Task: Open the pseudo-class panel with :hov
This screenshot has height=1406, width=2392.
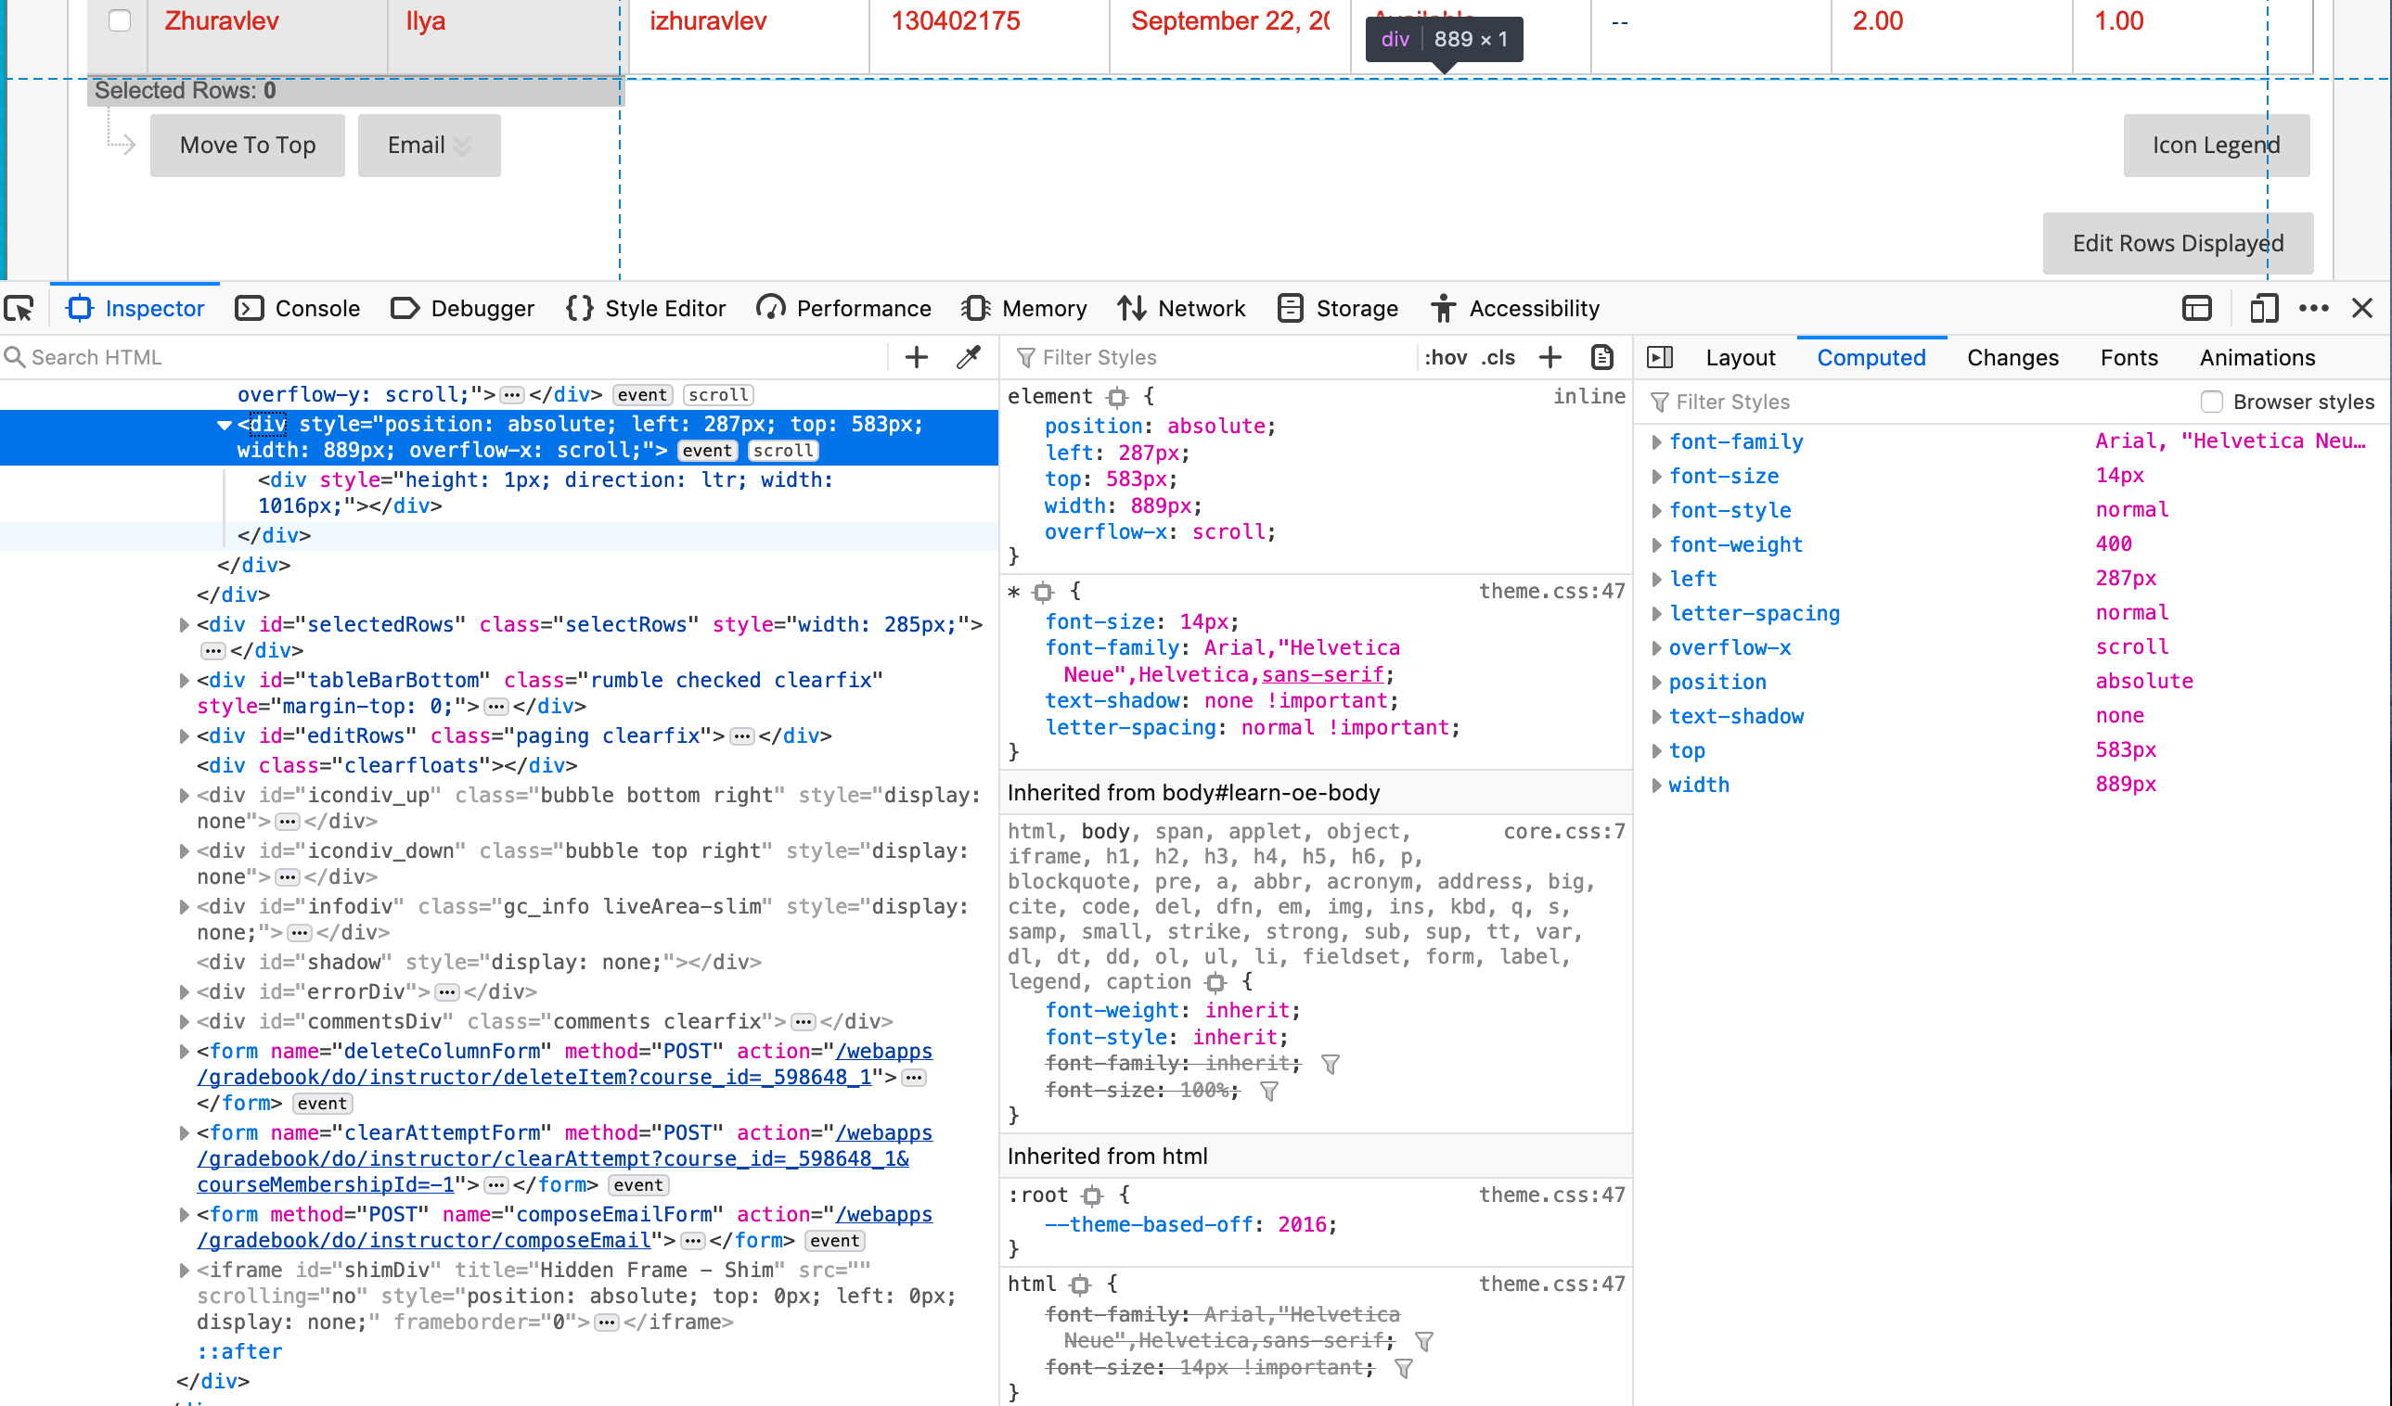Action: point(1445,358)
